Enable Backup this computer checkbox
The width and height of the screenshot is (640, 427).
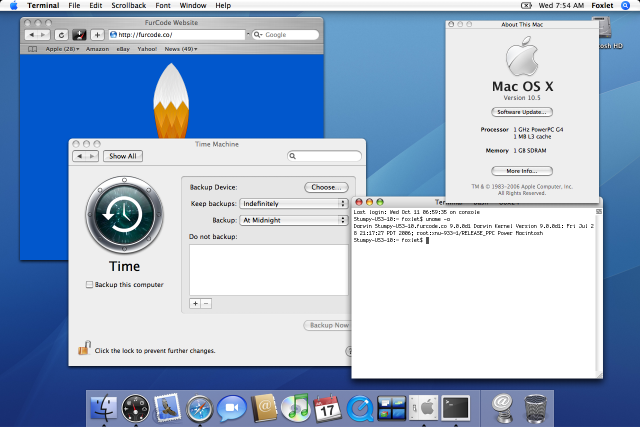coord(89,284)
